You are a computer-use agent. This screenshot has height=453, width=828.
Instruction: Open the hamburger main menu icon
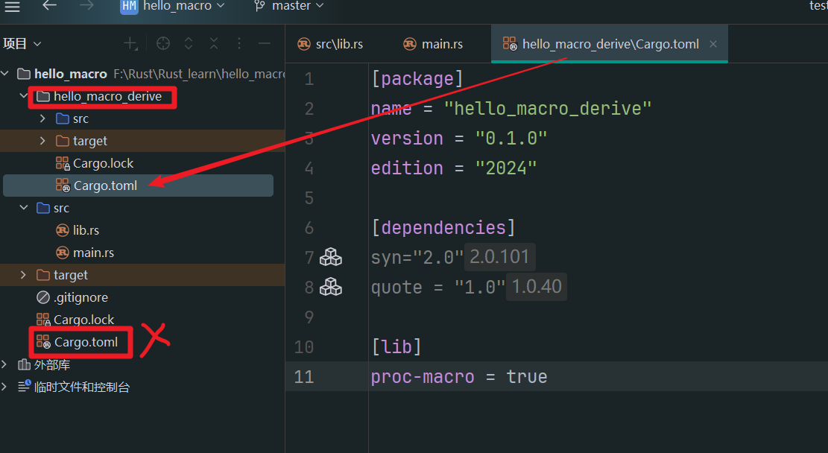[13, 6]
